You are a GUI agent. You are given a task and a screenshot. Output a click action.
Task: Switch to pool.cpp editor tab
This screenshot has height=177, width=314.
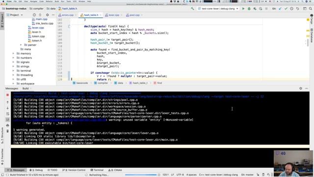click(x=134, y=15)
